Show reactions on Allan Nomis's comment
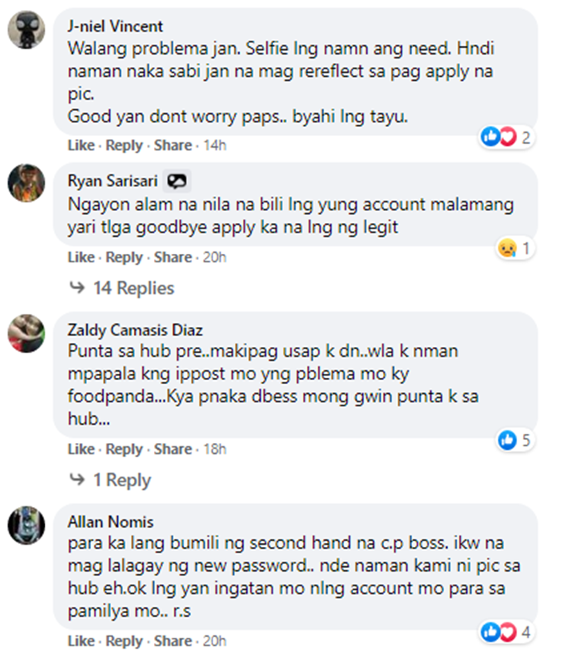Screen dimensions: 577x657 click(x=506, y=632)
